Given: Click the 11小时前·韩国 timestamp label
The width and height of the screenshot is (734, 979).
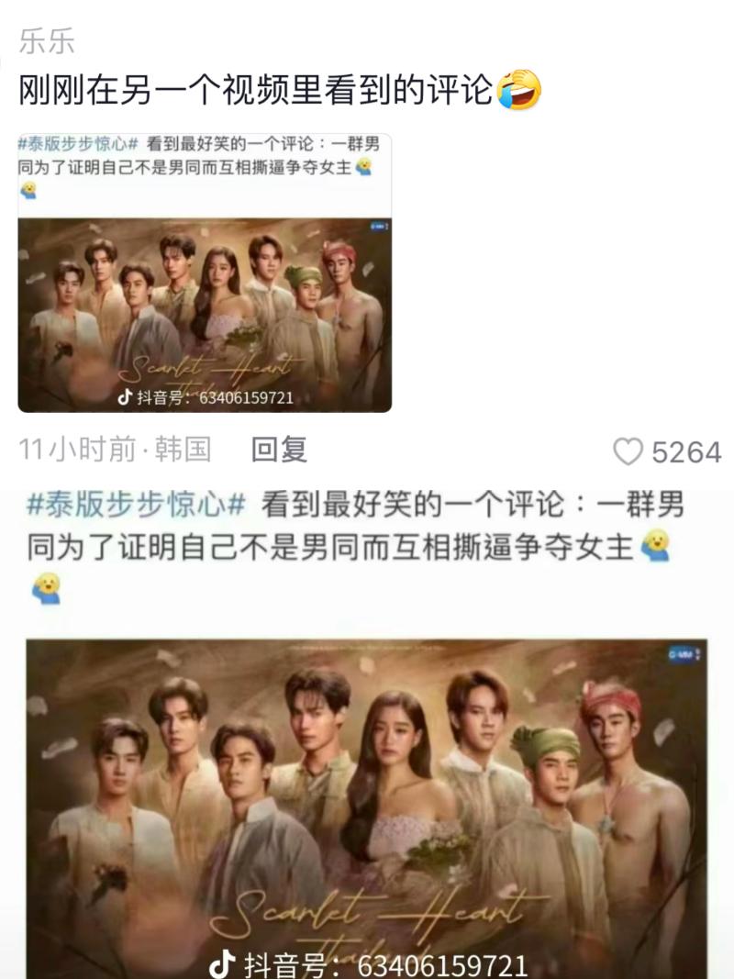Looking at the screenshot, I should click(x=115, y=450).
